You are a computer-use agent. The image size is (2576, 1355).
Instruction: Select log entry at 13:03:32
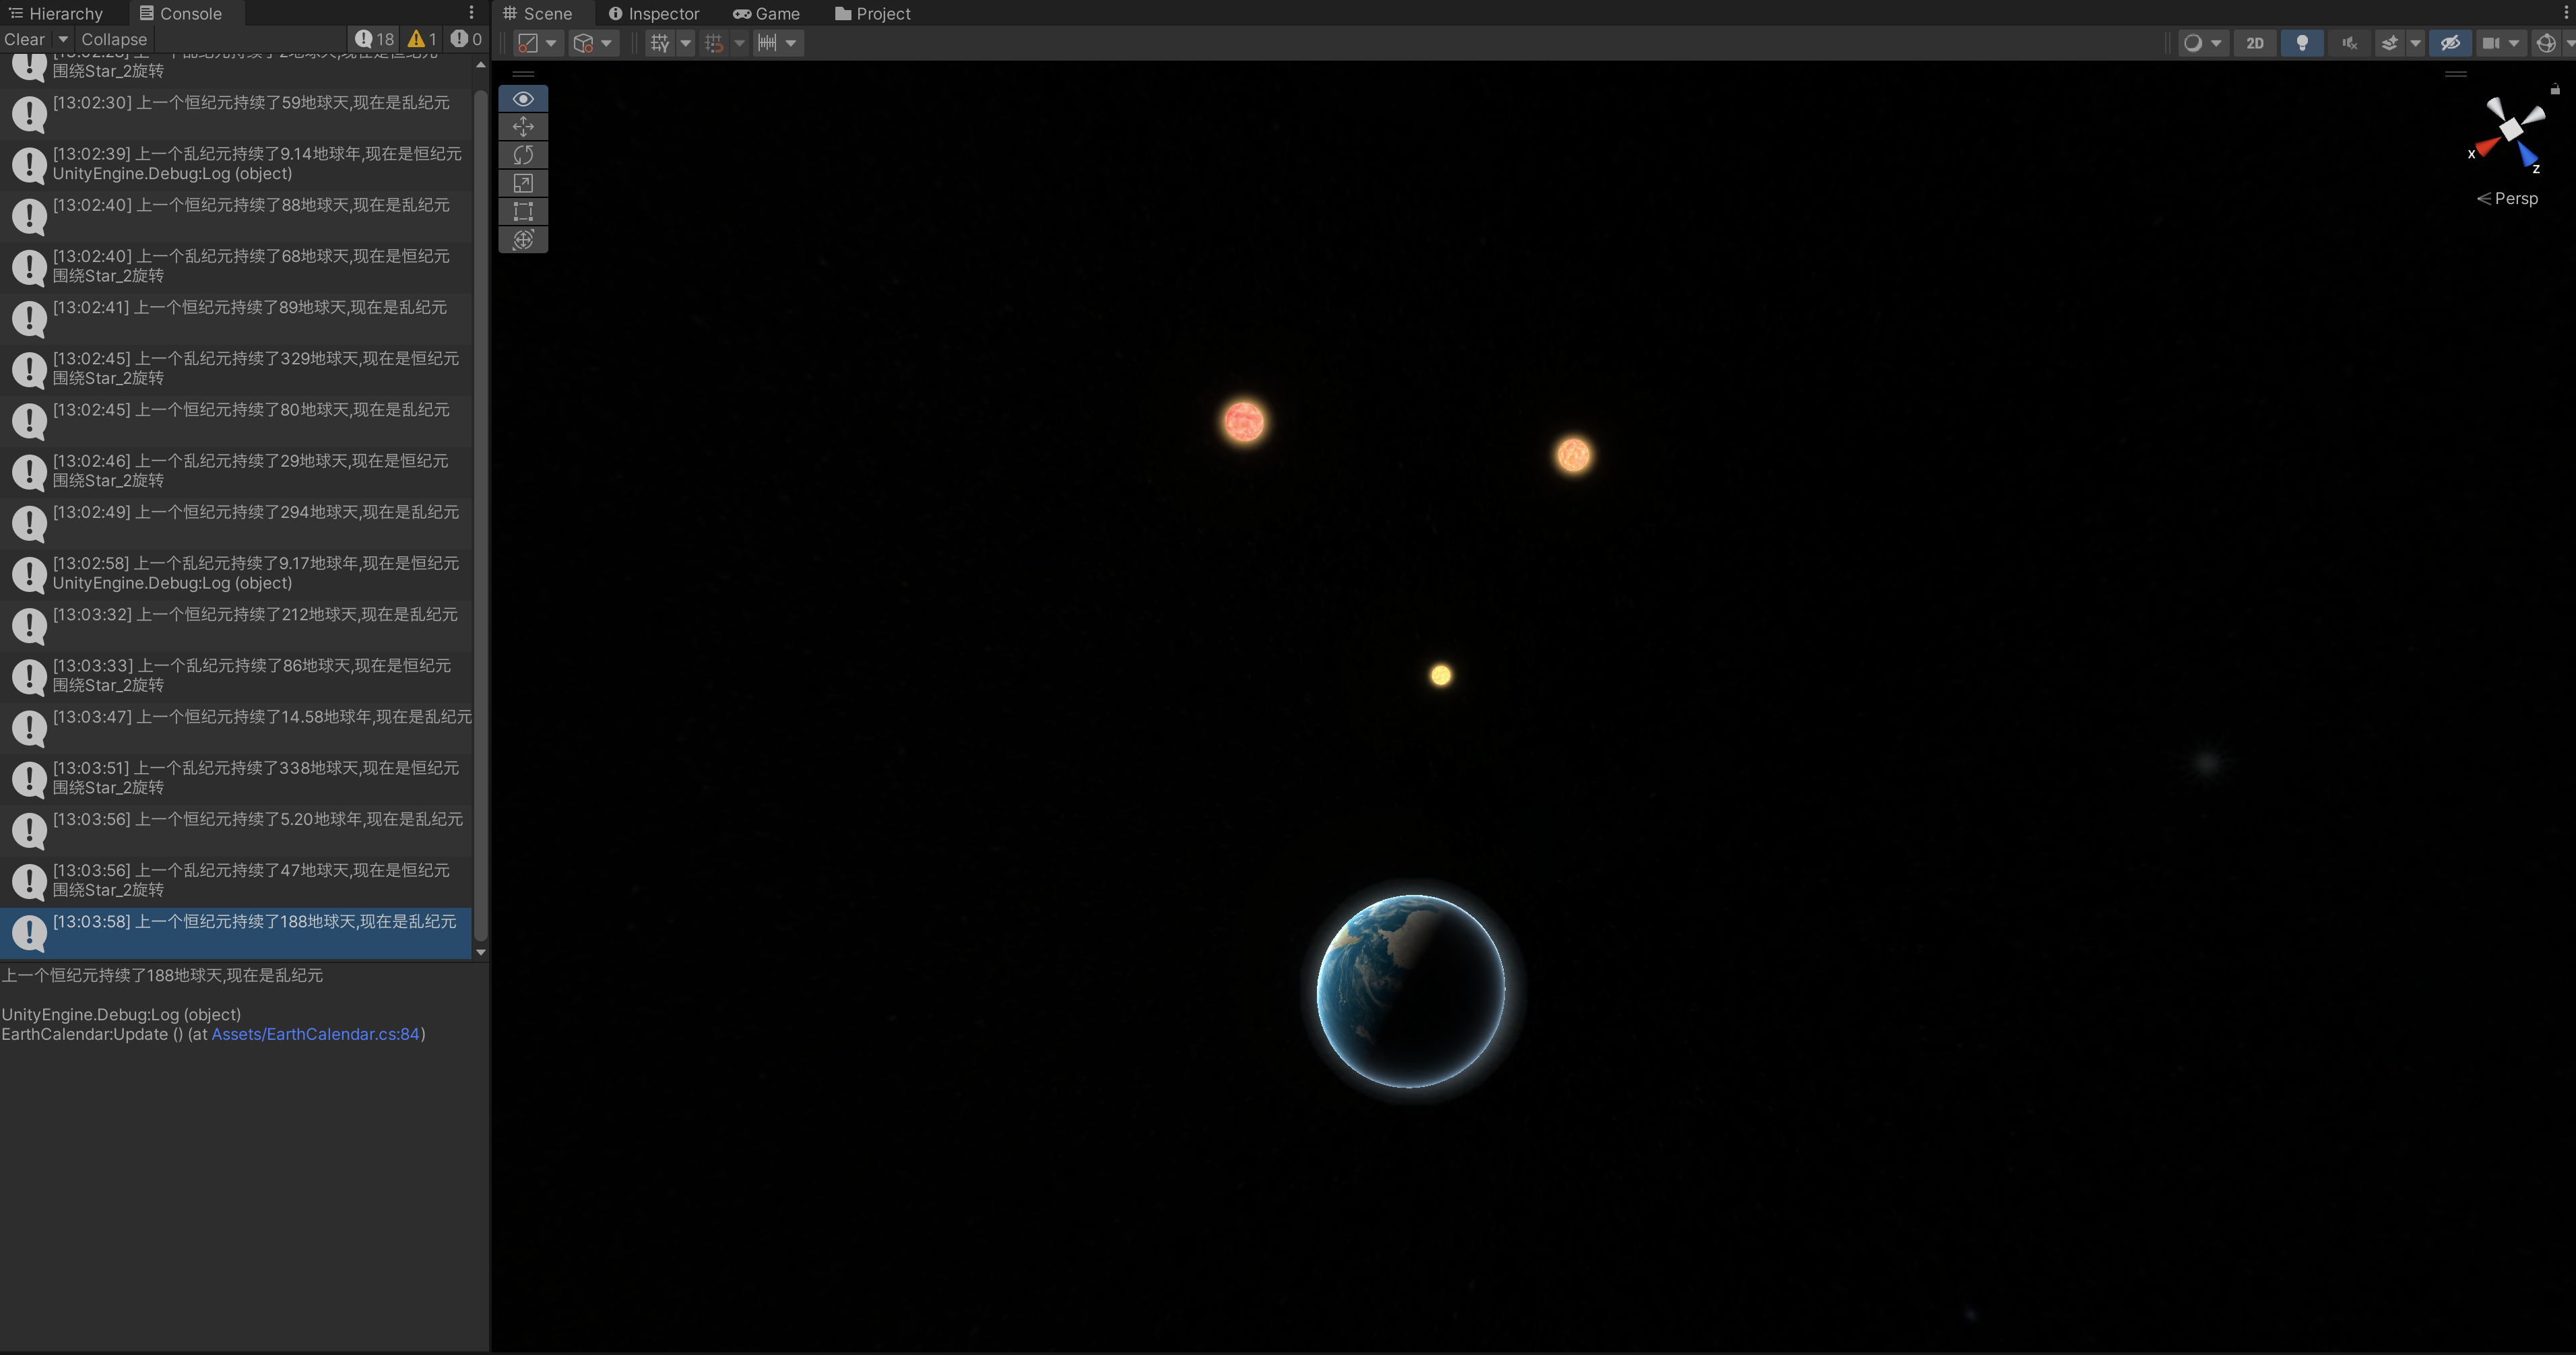click(236, 625)
